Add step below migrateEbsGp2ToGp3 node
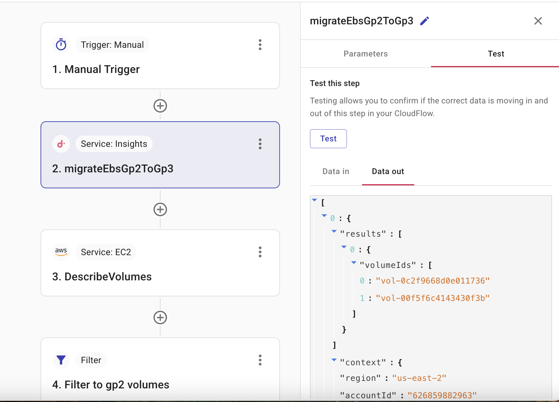The height and width of the screenshot is (402, 559). point(160,209)
